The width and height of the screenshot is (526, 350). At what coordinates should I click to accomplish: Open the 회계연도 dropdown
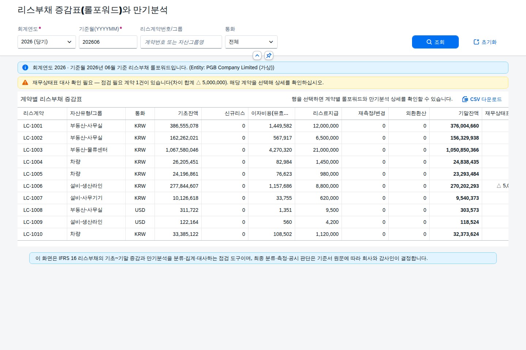click(x=47, y=42)
